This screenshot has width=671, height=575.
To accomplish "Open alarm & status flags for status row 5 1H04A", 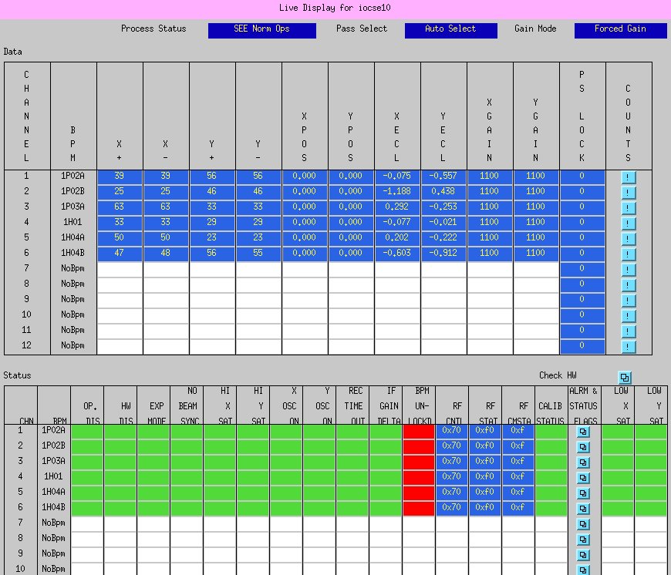I will click(583, 493).
